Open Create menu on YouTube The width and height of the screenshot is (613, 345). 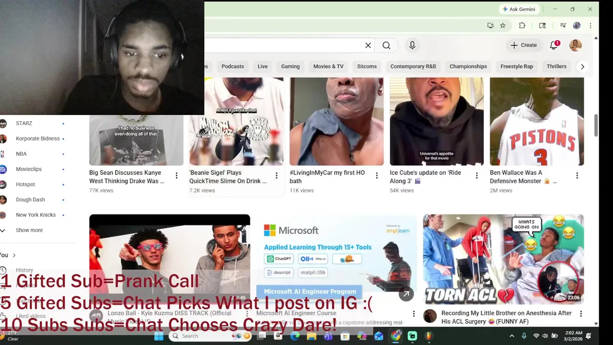(523, 45)
